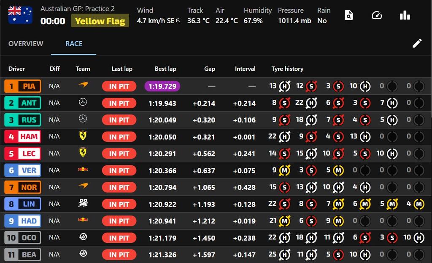Select driver badge 1 PIA

click(x=23, y=86)
